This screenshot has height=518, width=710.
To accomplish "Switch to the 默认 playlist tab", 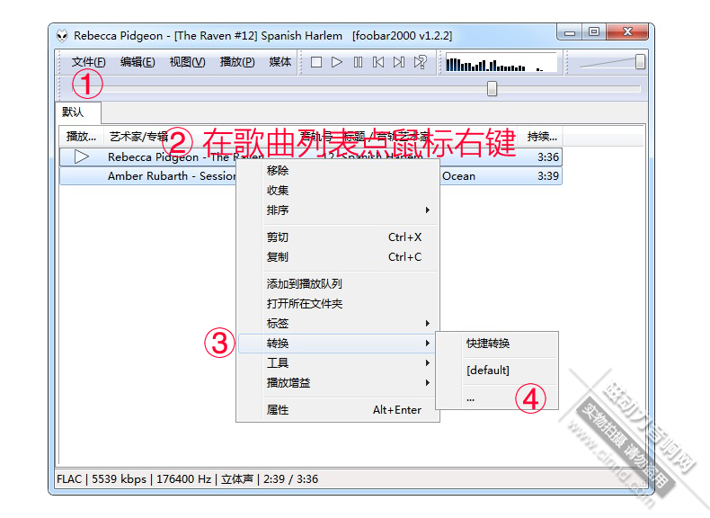I will click(x=73, y=112).
